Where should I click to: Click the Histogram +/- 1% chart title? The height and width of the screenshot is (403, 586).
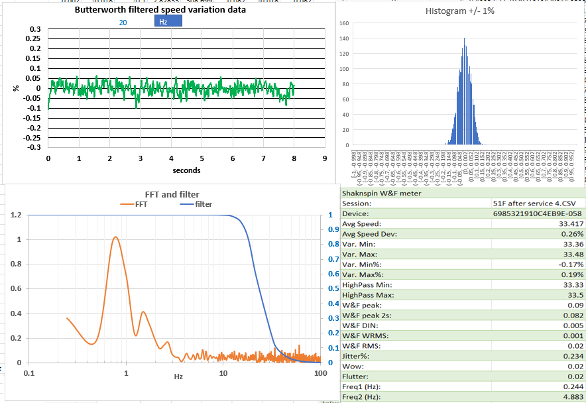[x=459, y=11]
